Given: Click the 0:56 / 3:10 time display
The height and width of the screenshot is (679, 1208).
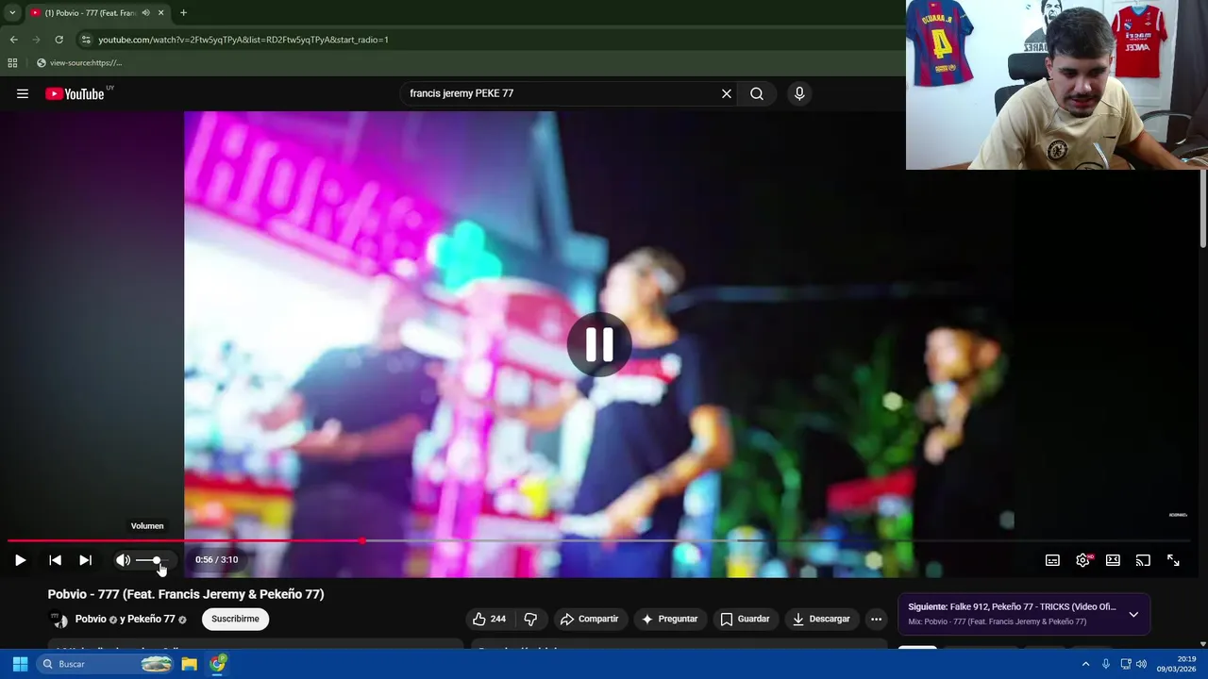Looking at the screenshot, I should 216,559.
